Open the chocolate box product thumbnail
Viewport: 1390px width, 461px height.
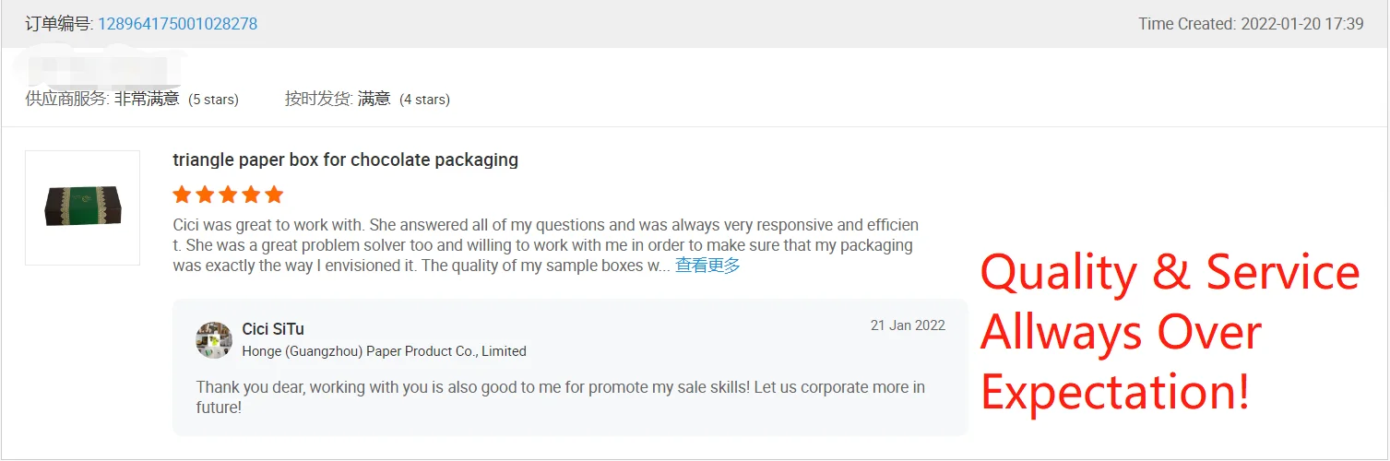(x=82, y=207)
